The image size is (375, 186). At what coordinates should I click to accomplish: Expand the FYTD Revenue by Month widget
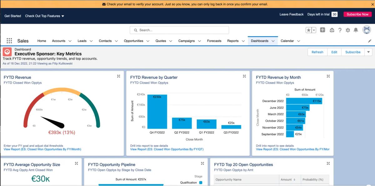(x=328, y=76)
